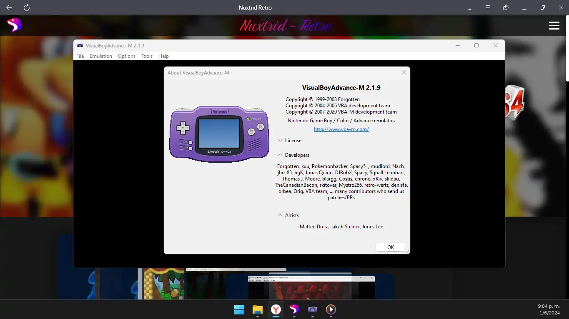This screenshot has width=569, height=319.
Task: Maximize the VisualBoyAdvance-M window
Action: click(476, 45)
